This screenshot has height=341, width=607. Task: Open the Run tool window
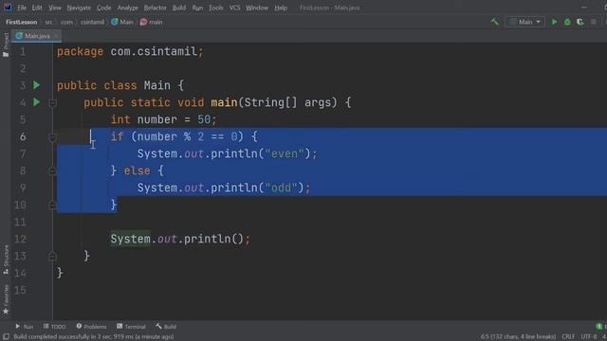coord(25,327)
